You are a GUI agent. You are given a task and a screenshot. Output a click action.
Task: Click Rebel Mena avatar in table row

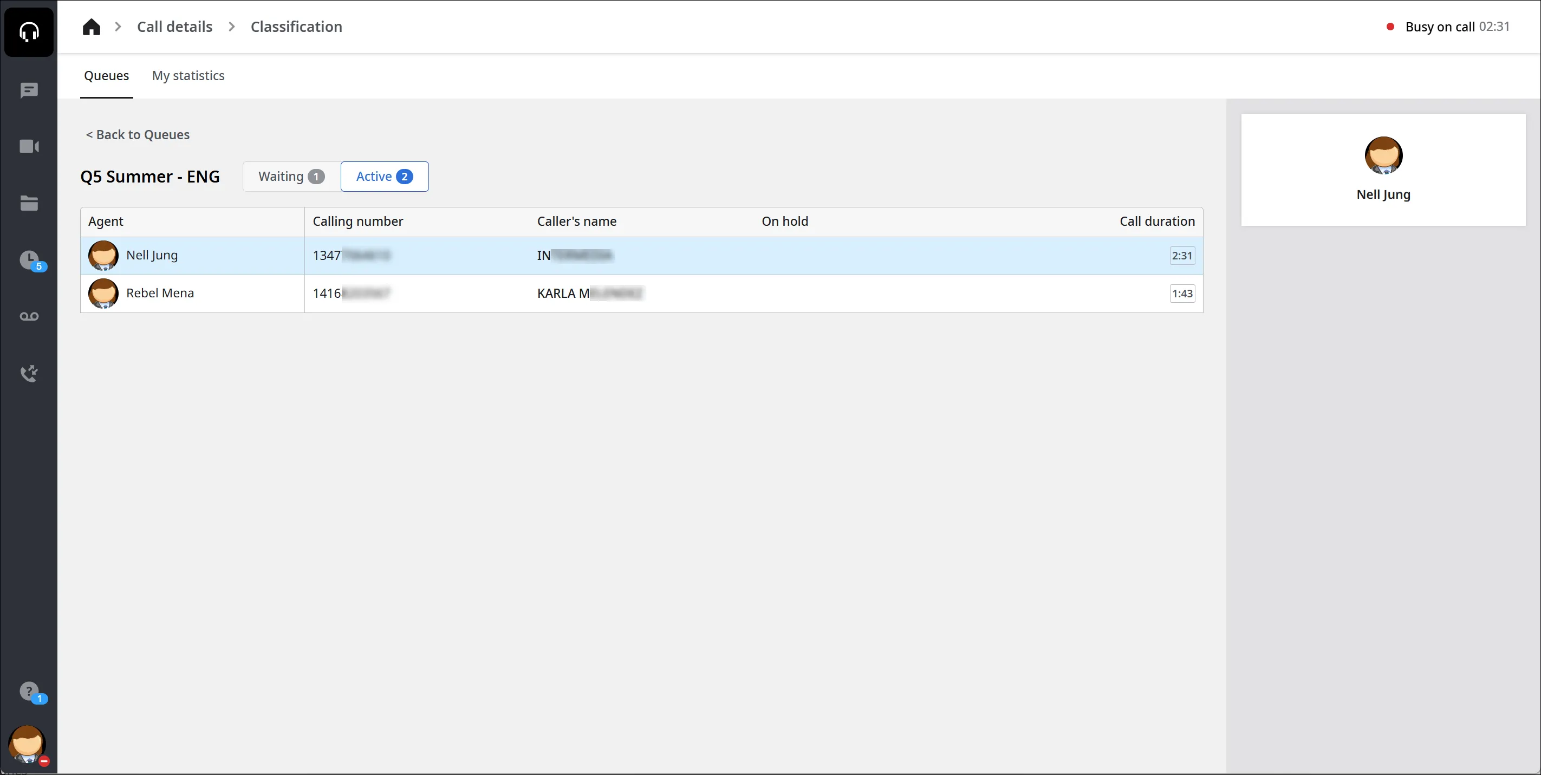(x=103, y=294)
